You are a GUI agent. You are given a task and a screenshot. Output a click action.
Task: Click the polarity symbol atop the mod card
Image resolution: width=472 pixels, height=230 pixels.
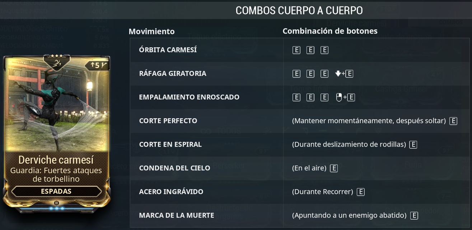56,64
